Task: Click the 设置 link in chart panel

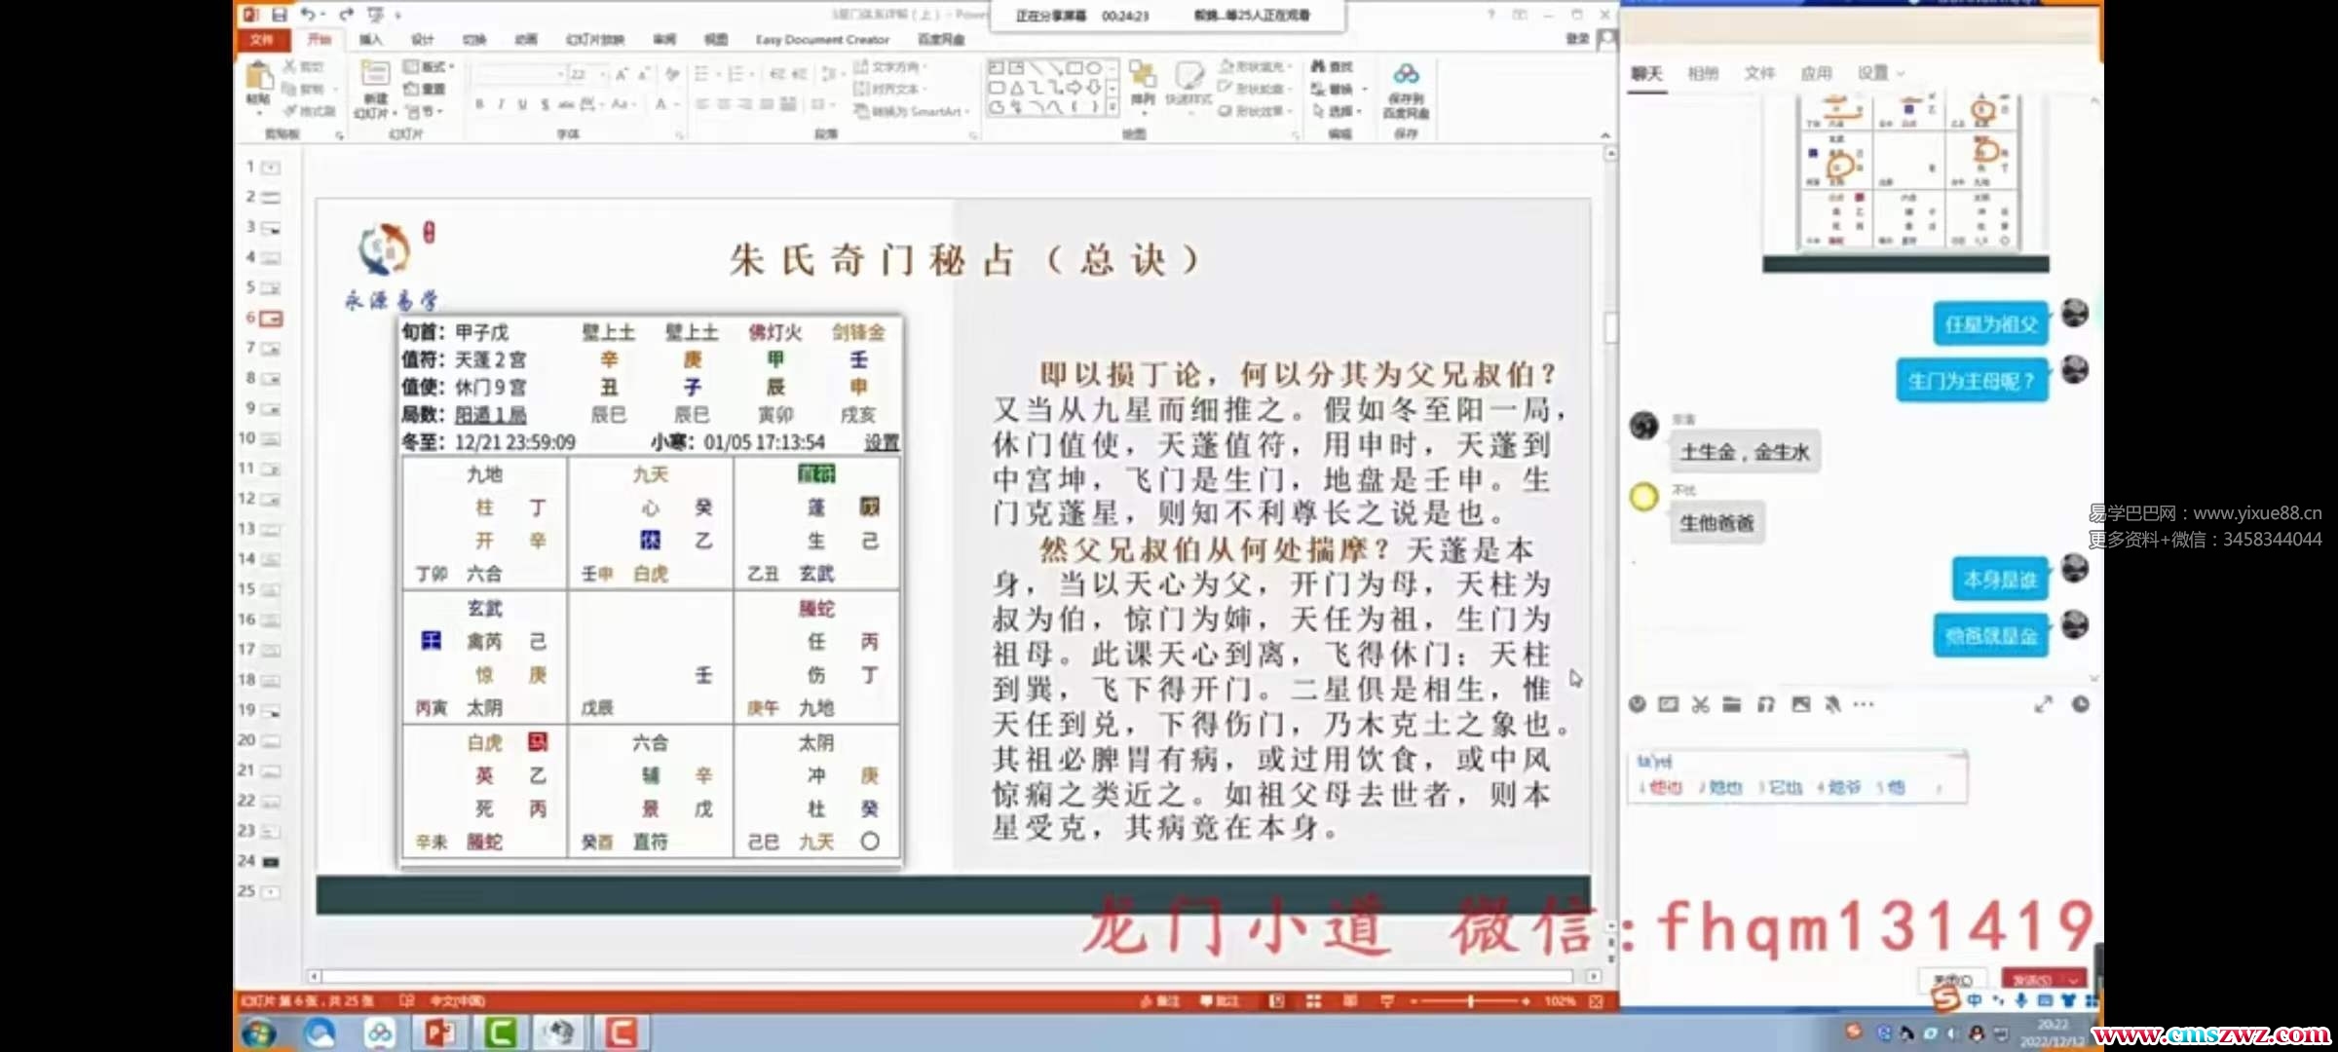Action: coord(881,442)
